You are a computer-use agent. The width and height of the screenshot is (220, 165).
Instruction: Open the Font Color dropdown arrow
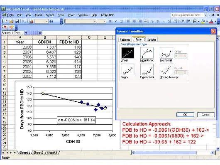(215, 22)
